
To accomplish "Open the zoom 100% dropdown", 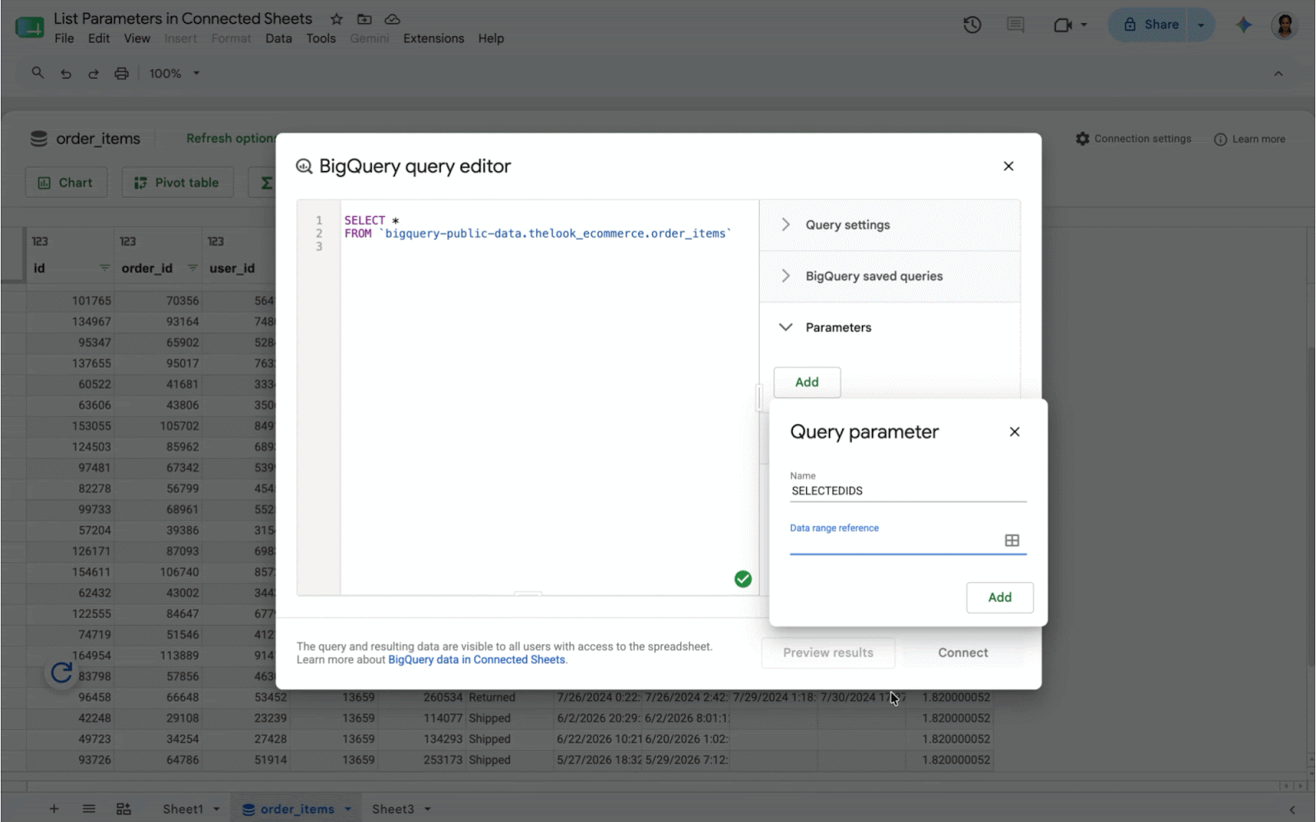I will [x=174, y=73].
